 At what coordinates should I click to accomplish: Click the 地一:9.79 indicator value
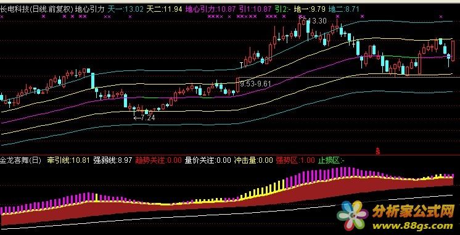(x=310, y=9)
